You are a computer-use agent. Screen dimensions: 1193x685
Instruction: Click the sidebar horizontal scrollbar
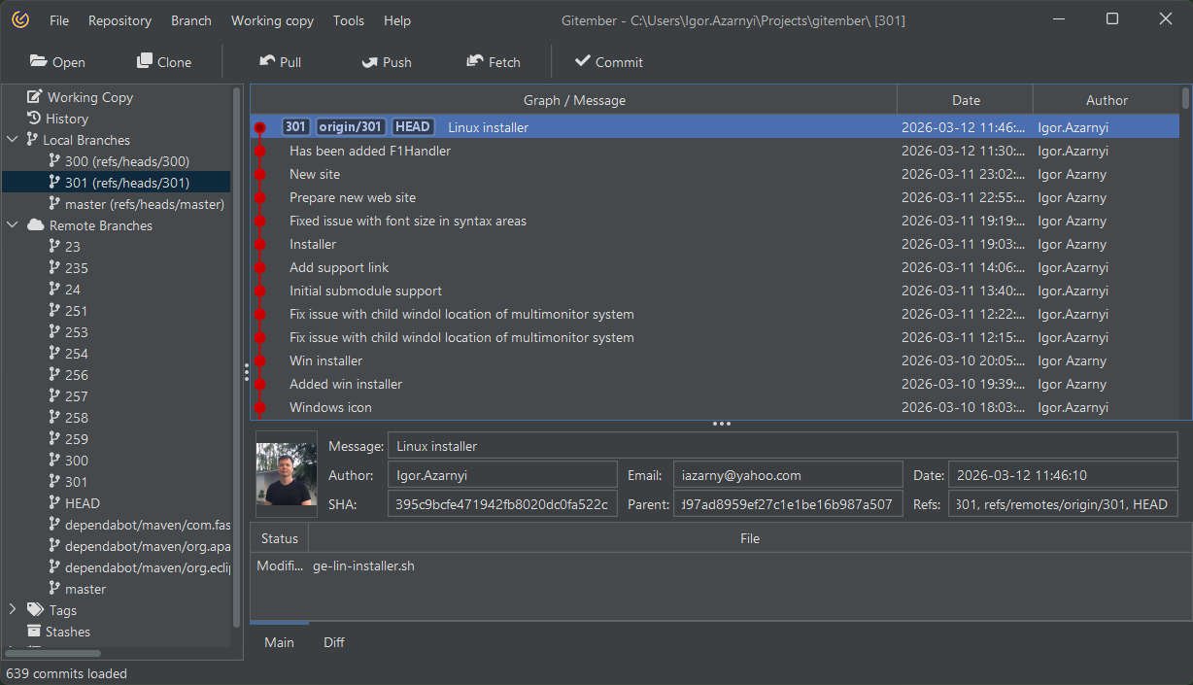tap(53, 653)
